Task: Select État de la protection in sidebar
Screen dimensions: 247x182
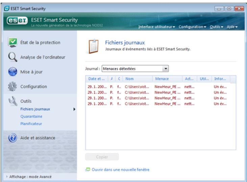Action: click(x=40, y=42)
